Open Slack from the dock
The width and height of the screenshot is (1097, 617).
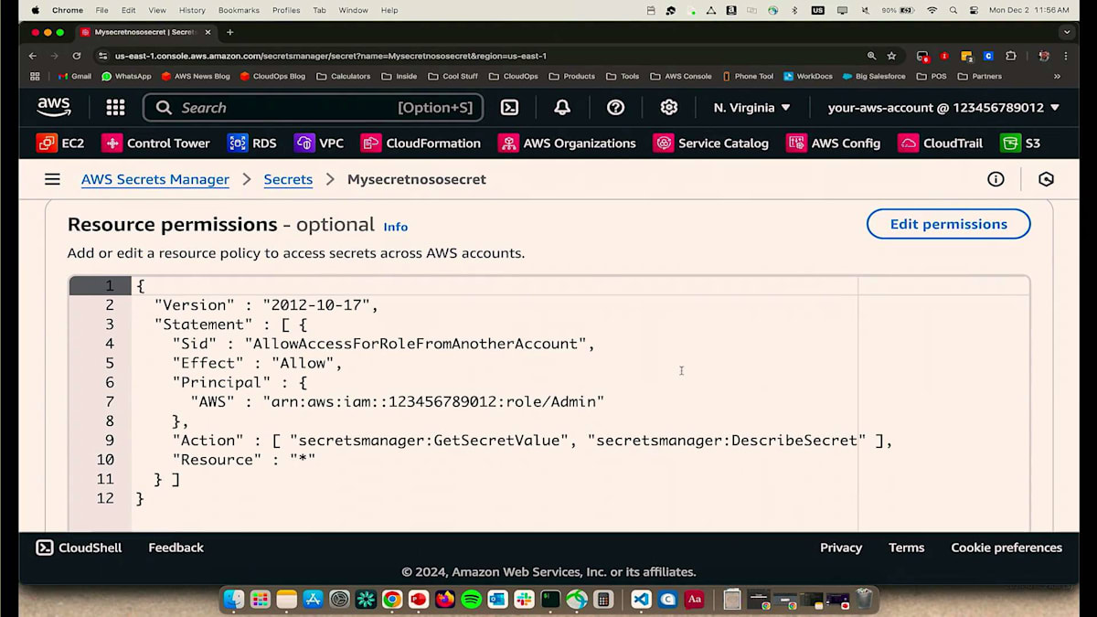[524, 600]
